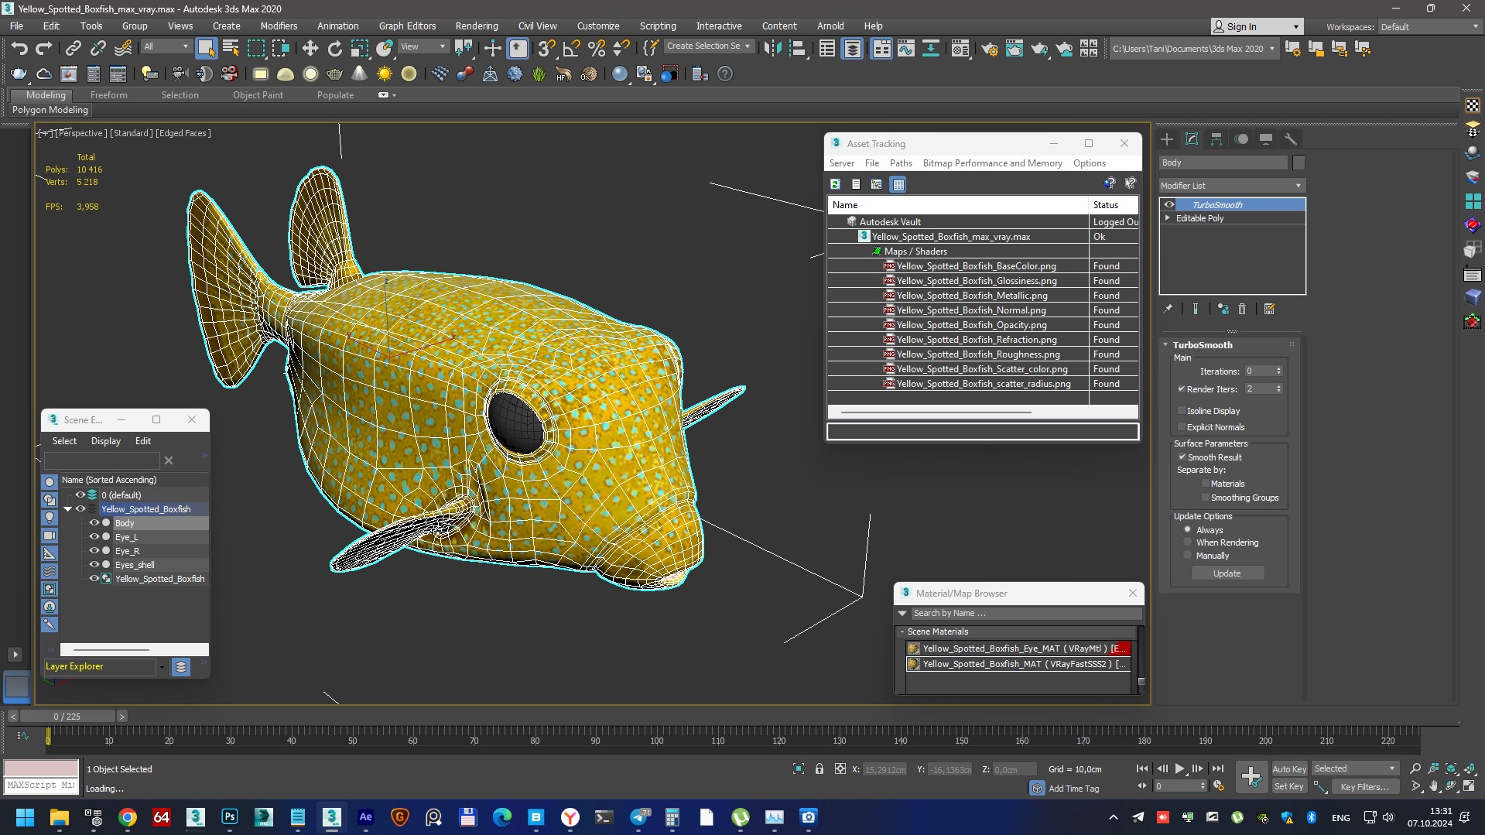This screenshot has width=1485, height=835.
Task: Click the Redo arrow icon
Action: [44, 49]
